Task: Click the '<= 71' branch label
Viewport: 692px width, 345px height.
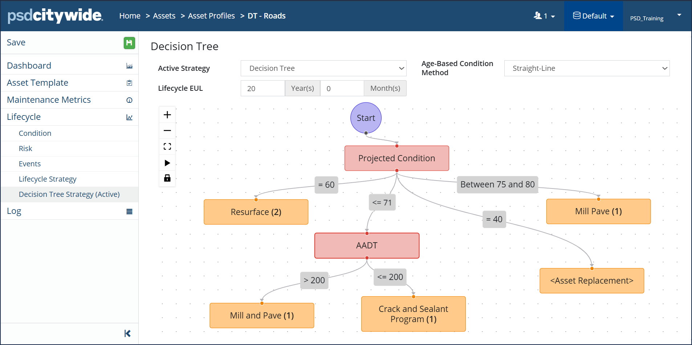Action: click(x=382, y=202)
